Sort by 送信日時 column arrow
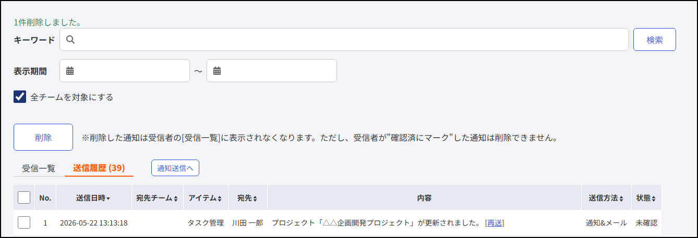 click(x=108, y=199)
